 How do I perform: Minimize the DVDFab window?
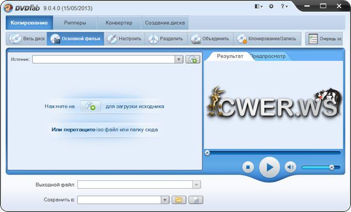click(307, 6)
